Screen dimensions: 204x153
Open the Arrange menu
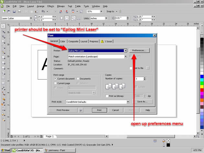40,6
